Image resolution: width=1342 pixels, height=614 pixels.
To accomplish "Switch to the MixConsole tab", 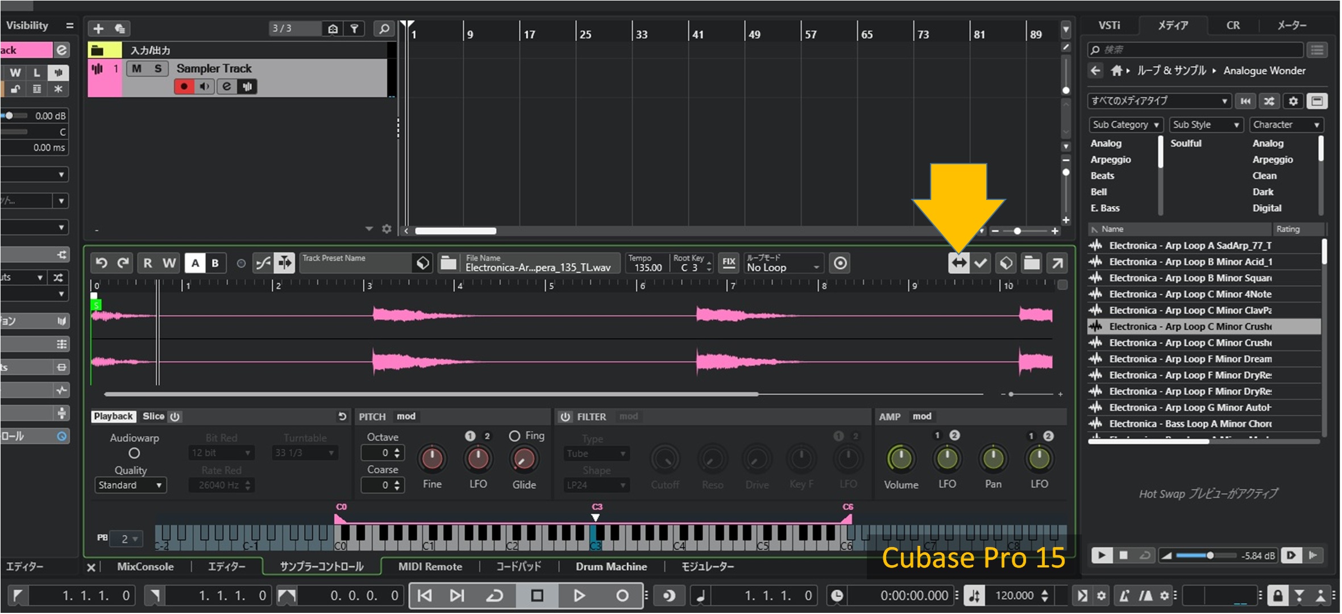I will coord(145,566).
